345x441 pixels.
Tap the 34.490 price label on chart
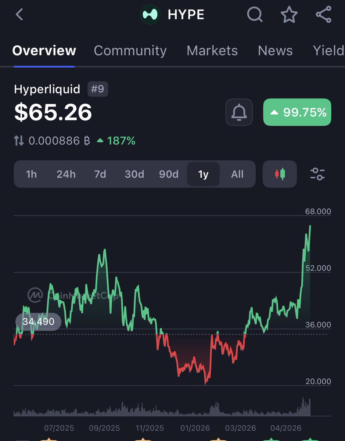pyautogui.click(x=38, y=322)
